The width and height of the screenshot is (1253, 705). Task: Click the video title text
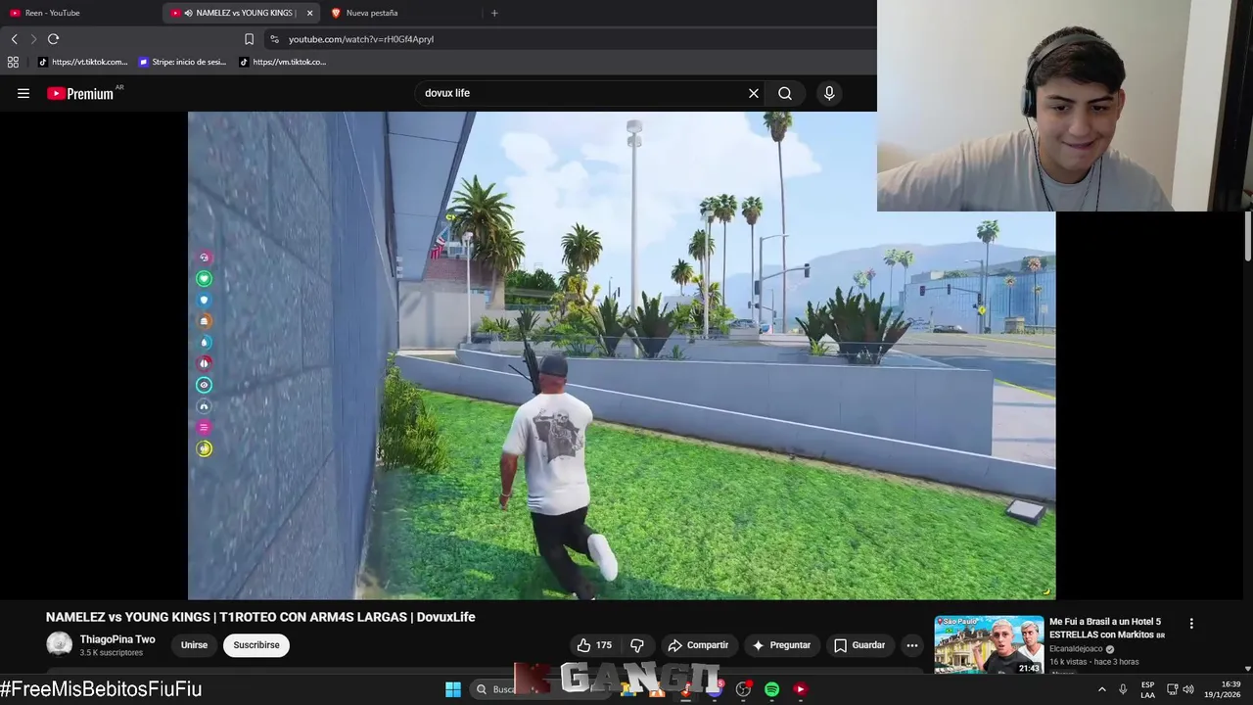pos(260,617)
